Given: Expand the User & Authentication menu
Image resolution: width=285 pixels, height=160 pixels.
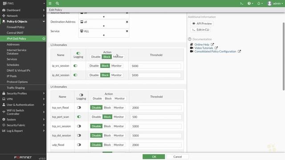Looking at the screenshot, I should [x=23, y=105].
